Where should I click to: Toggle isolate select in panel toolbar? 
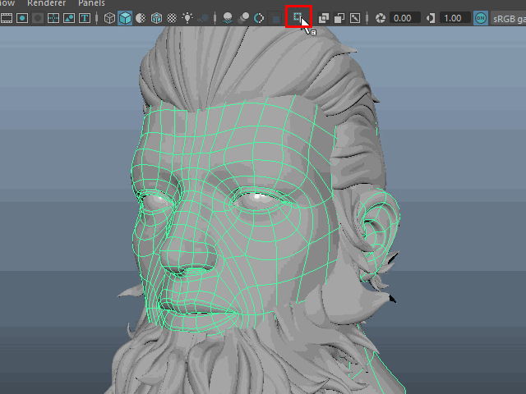click(x=299, y=17)
